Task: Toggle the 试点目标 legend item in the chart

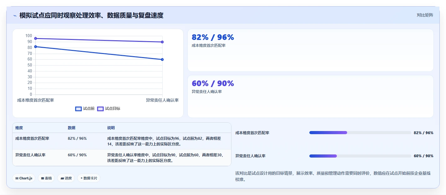Action: point(109,109)
